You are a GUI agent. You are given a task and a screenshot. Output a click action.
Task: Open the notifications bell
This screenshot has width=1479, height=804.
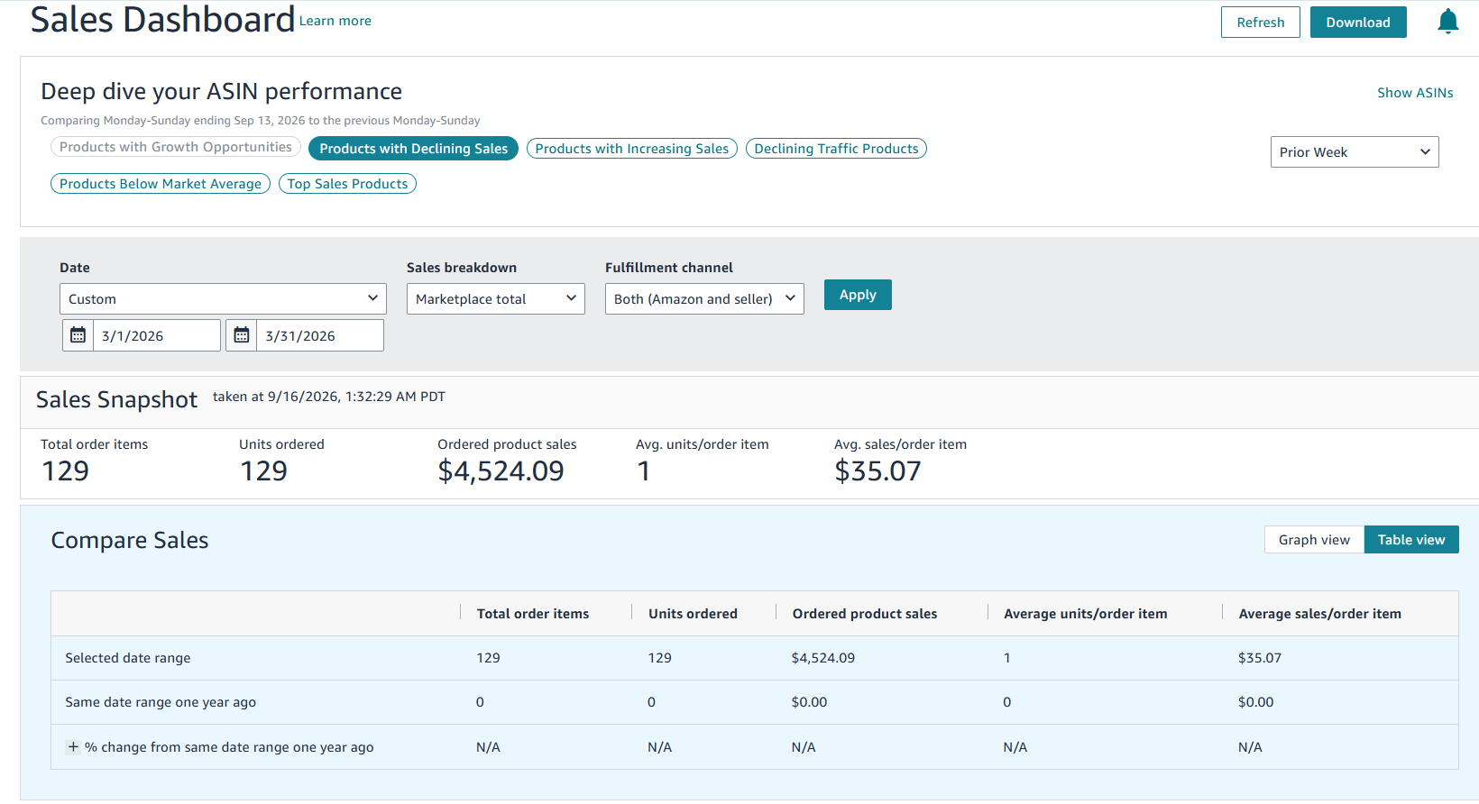[x=1447, y=22]
